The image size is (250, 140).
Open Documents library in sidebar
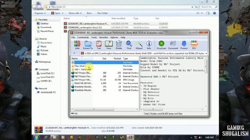coord(45,42)
